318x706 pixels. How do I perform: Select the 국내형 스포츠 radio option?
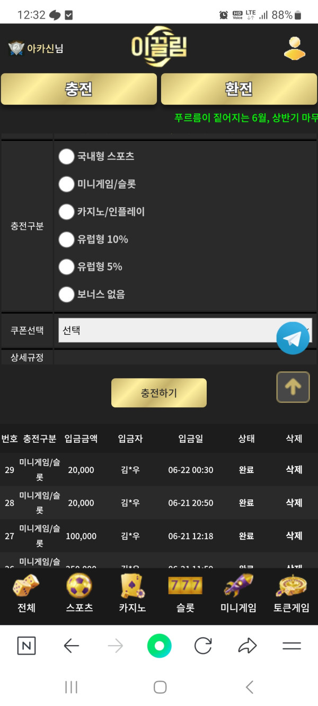click(x=66, y=157)
